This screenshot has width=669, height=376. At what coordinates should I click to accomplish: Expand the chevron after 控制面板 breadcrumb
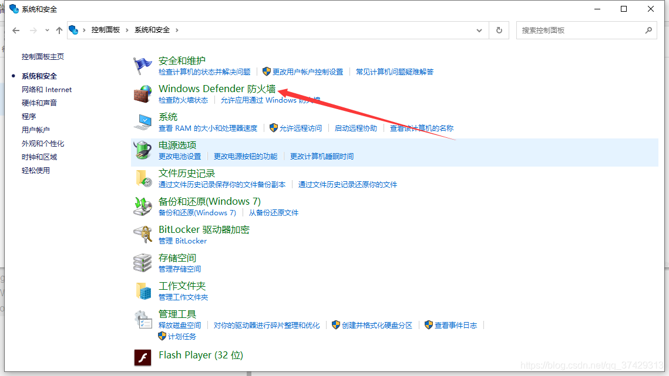tap(127, 30)
